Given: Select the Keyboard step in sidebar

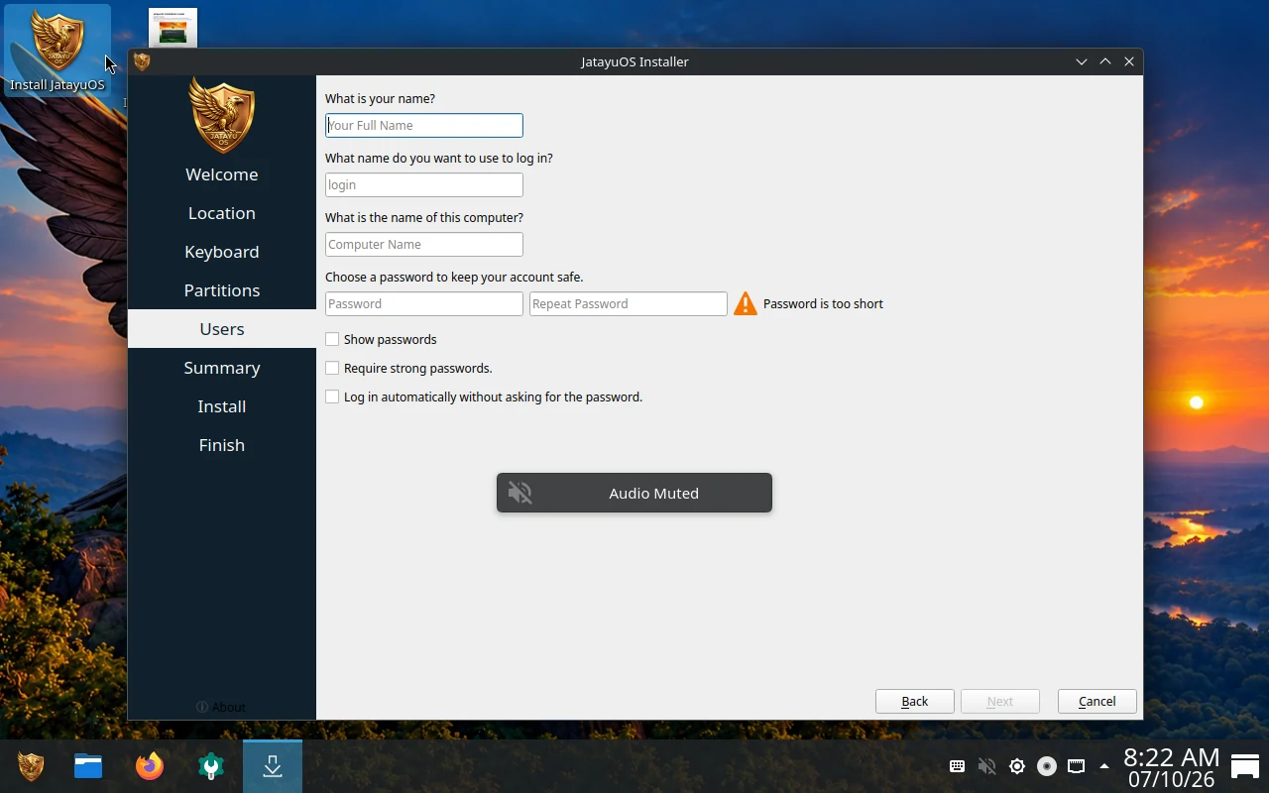Looking at the screenshot, I should (x=222, y=252).
